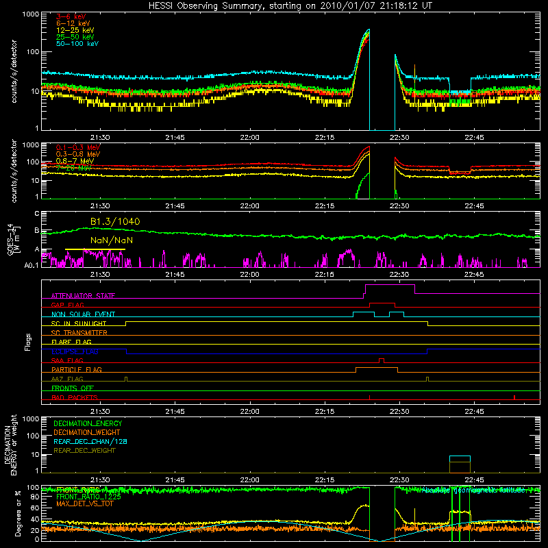Click counts/s/detector axis title of top panel

tap(14, 71)
